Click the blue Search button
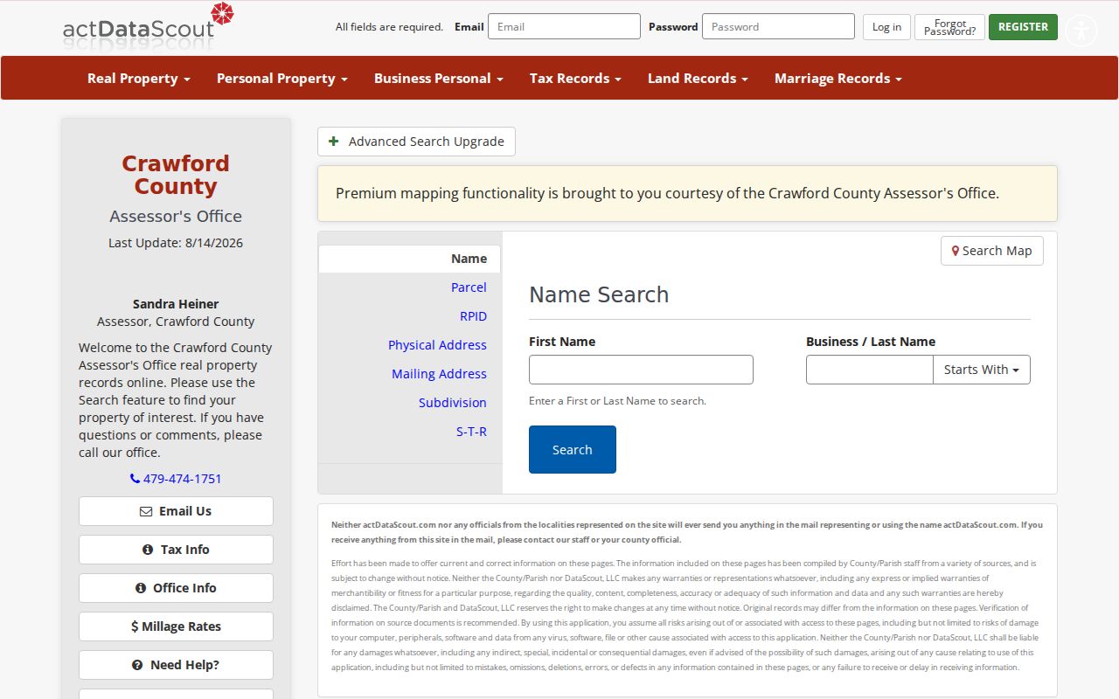This screenshot has height=699, width=1119. pos(573,449)
